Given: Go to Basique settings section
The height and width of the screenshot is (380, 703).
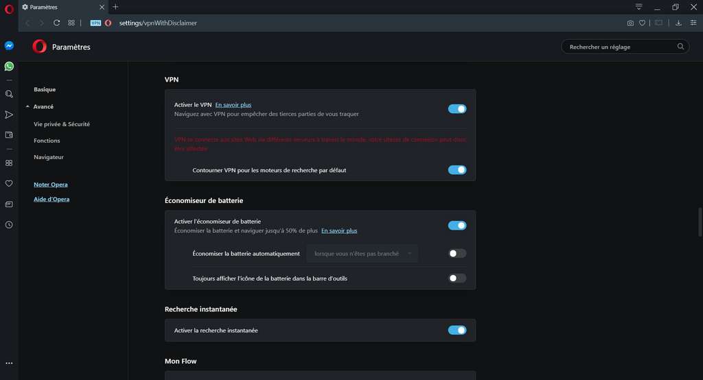Looking at the screenshot, I should point(45,90).
